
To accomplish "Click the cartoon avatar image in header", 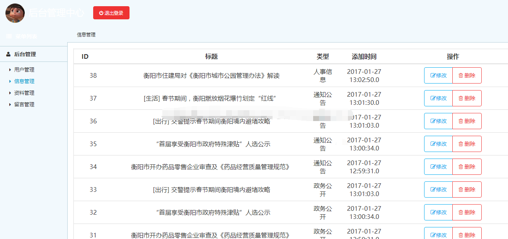I will click(15, 13).
